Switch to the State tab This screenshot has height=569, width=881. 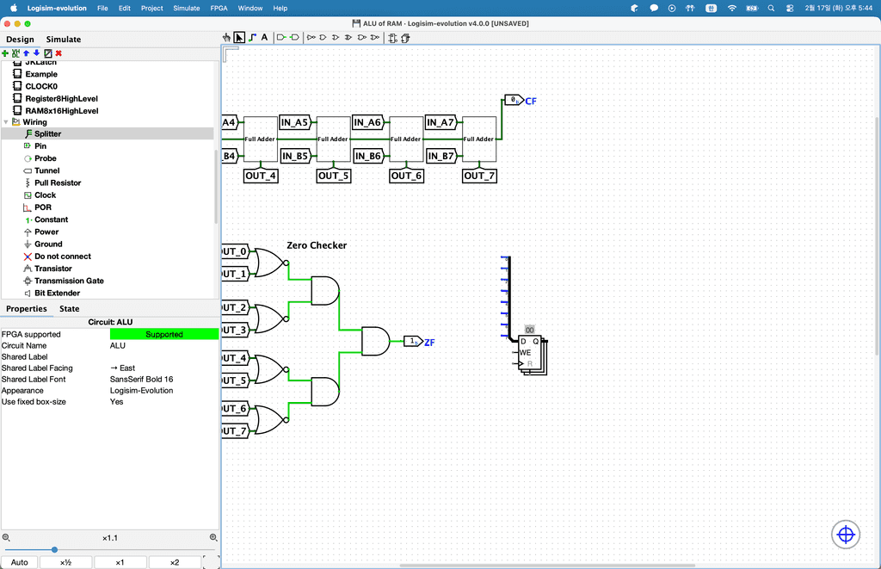pos(69,308)
